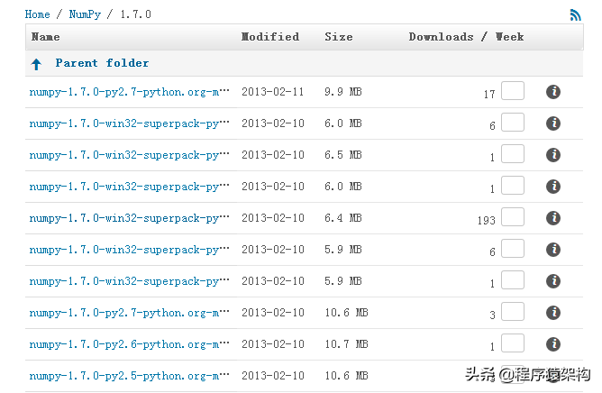Show info icon for the 6.5 MB file
This screenshot has height=393, width=602.
[552, 155]
